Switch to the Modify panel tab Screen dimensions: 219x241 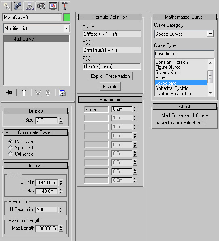(18, 6)
